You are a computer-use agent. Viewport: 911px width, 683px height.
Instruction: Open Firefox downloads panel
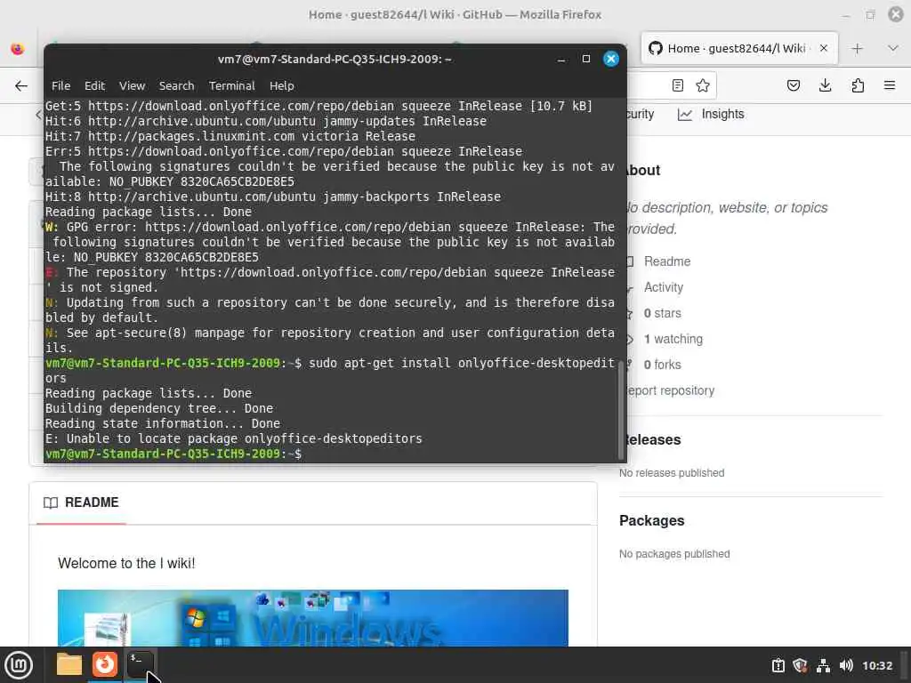point(825,86)
